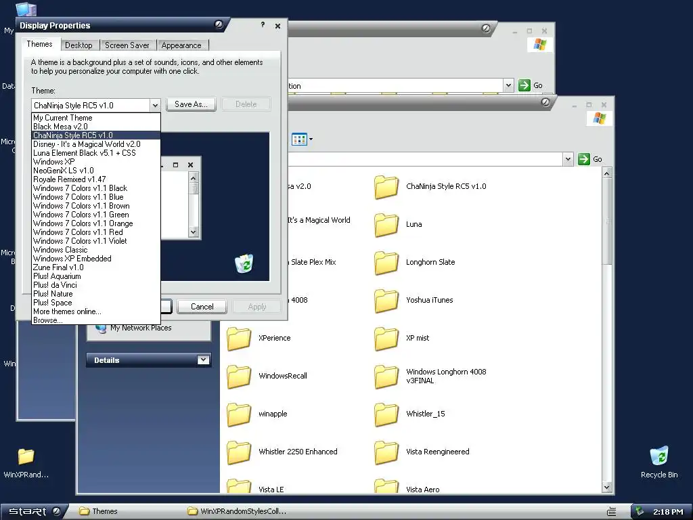693x520 pixels.
Task: Click scroll up arrow in folder list
Action: pos(607,173)
